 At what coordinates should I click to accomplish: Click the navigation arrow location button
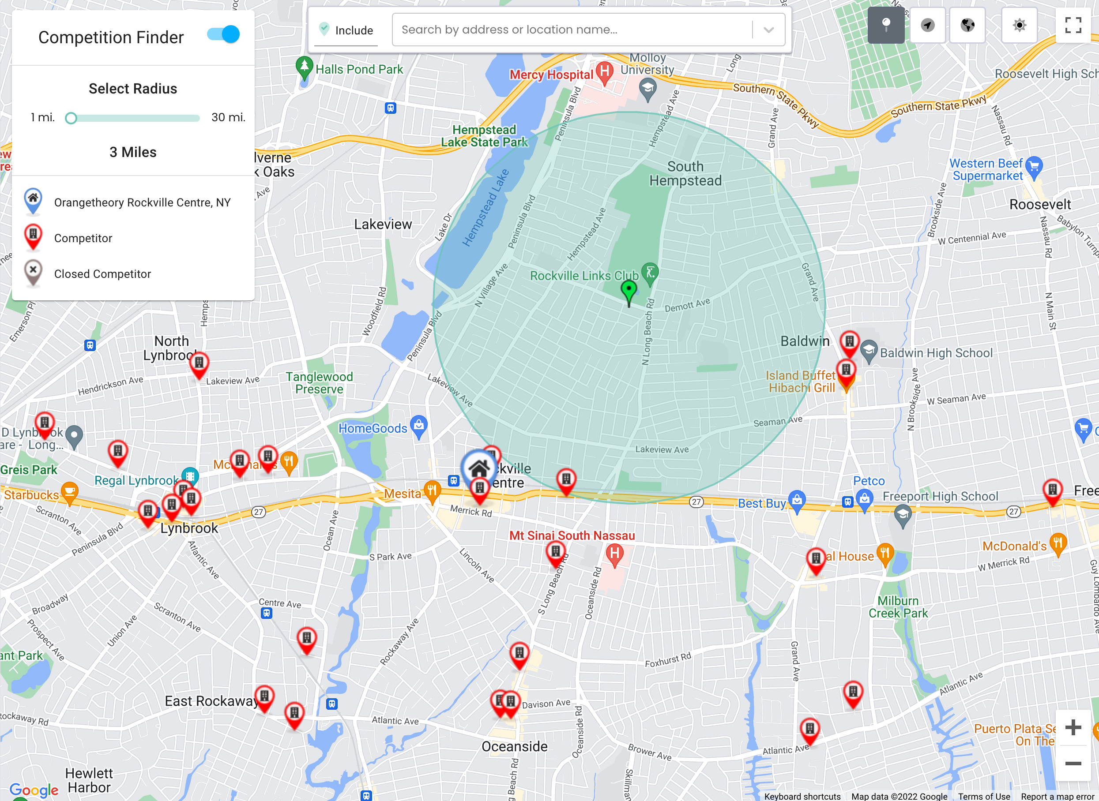(927, 25)
